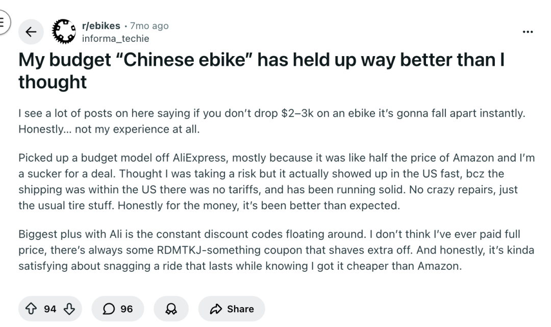The width and height of the screenshot is (551, 327).
Task: Click the r/ebikes community avatar
Action: pos(63,32)
